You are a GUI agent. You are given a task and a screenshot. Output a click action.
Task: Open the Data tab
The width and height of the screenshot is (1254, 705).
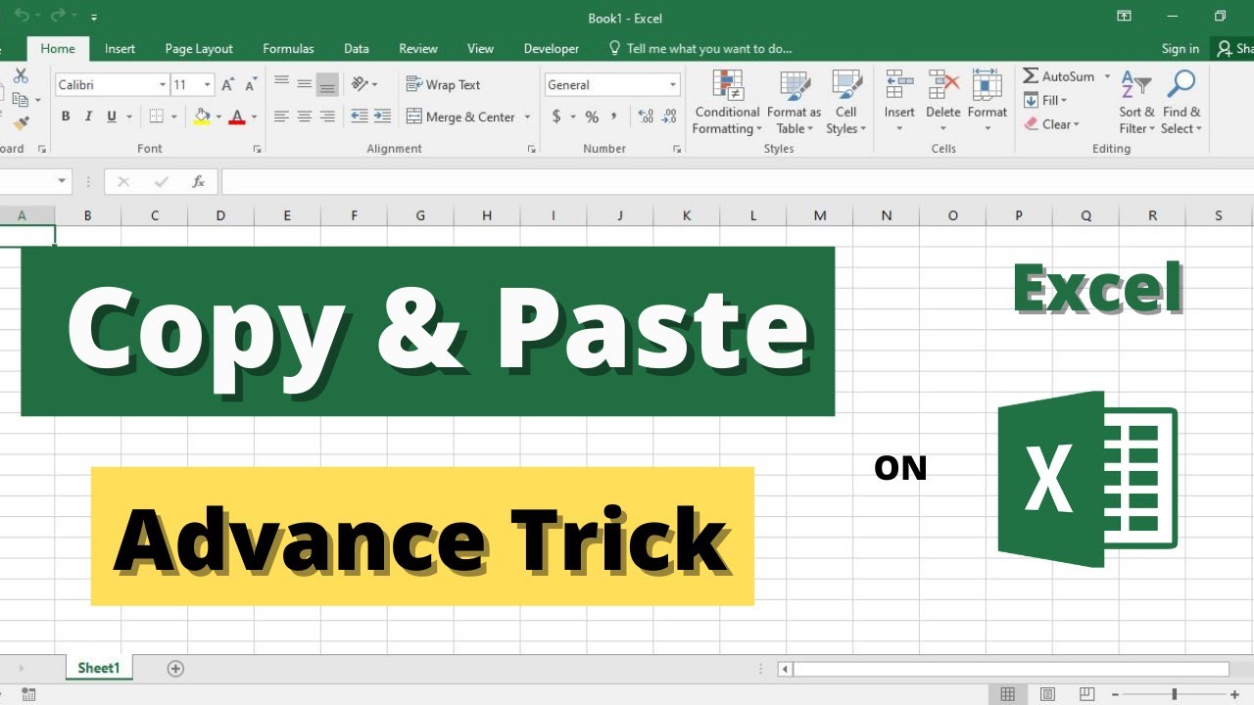pos(357,49)
